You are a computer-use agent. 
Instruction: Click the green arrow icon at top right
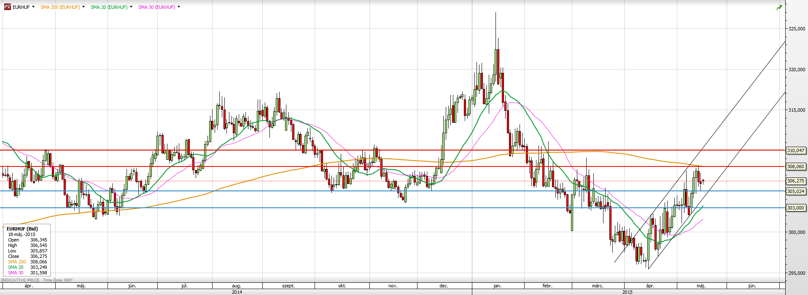coord(779,8)
